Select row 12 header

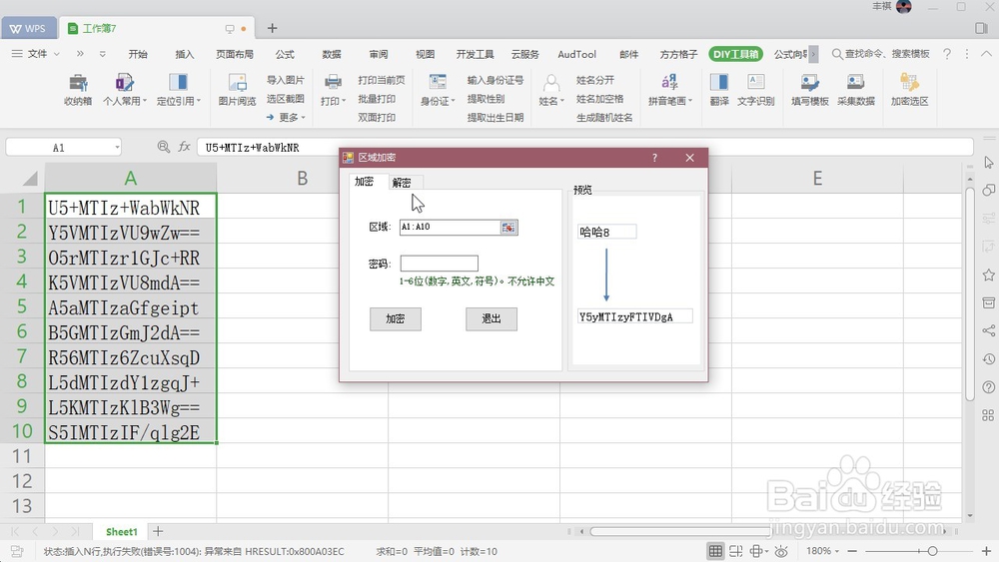point(22,482)
